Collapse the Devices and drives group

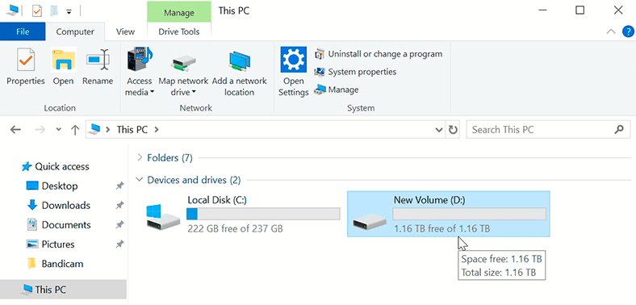(x=140, y=180)
